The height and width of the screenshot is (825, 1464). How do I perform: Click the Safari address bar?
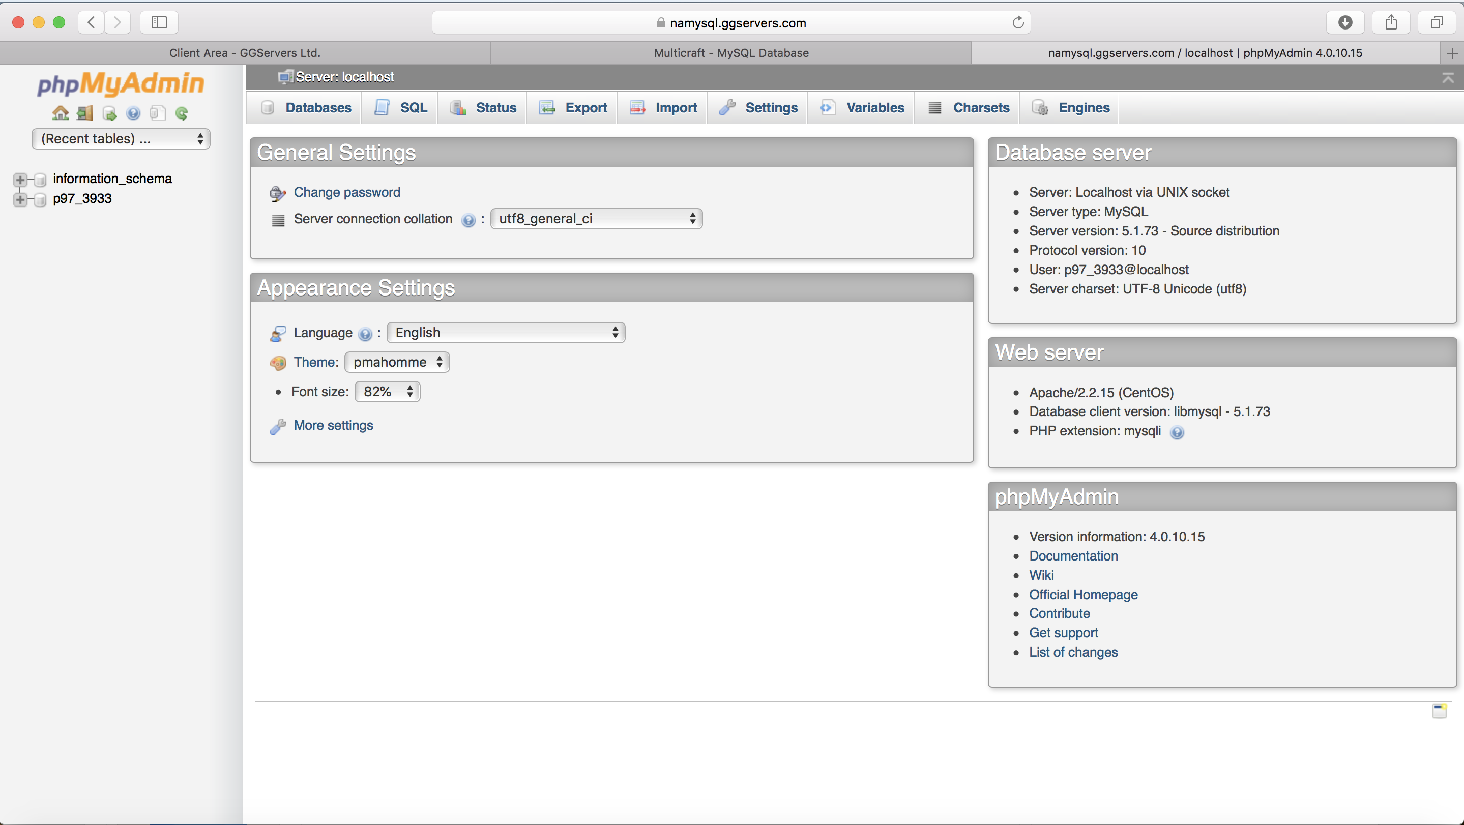click(731, 23)
